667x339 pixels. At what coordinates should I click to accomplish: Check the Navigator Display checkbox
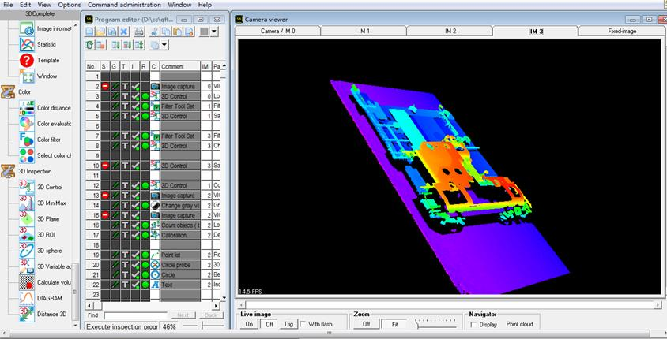tap(473, 324)
